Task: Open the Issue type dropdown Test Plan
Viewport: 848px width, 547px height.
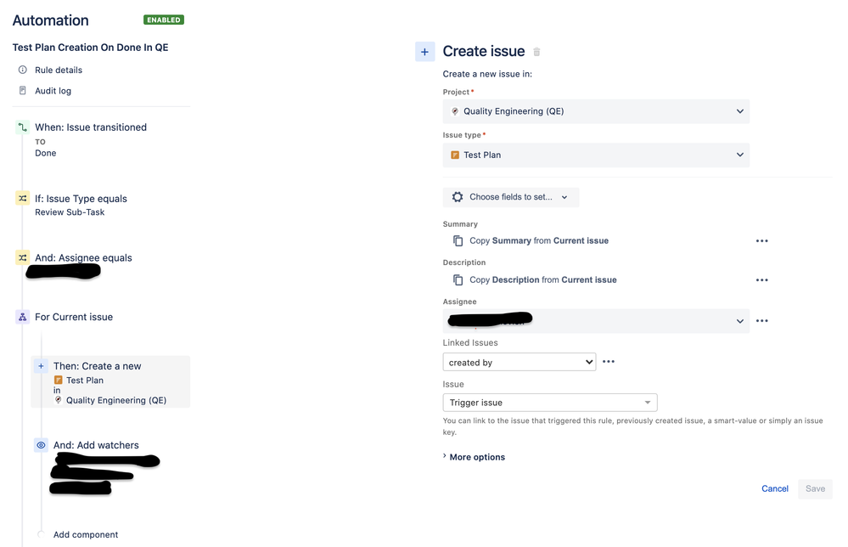Action: [x=596, y=155]
